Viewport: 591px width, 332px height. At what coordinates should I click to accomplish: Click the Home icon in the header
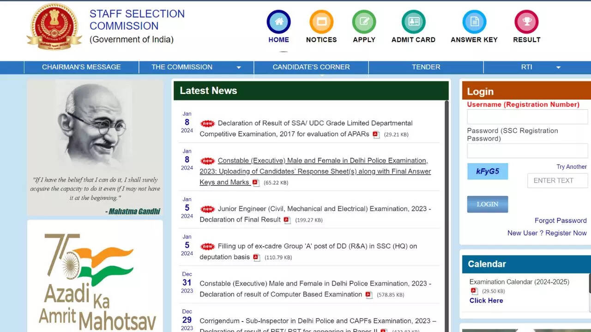278,22
